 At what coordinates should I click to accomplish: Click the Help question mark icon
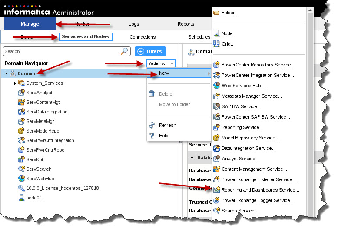coord(152,136)
